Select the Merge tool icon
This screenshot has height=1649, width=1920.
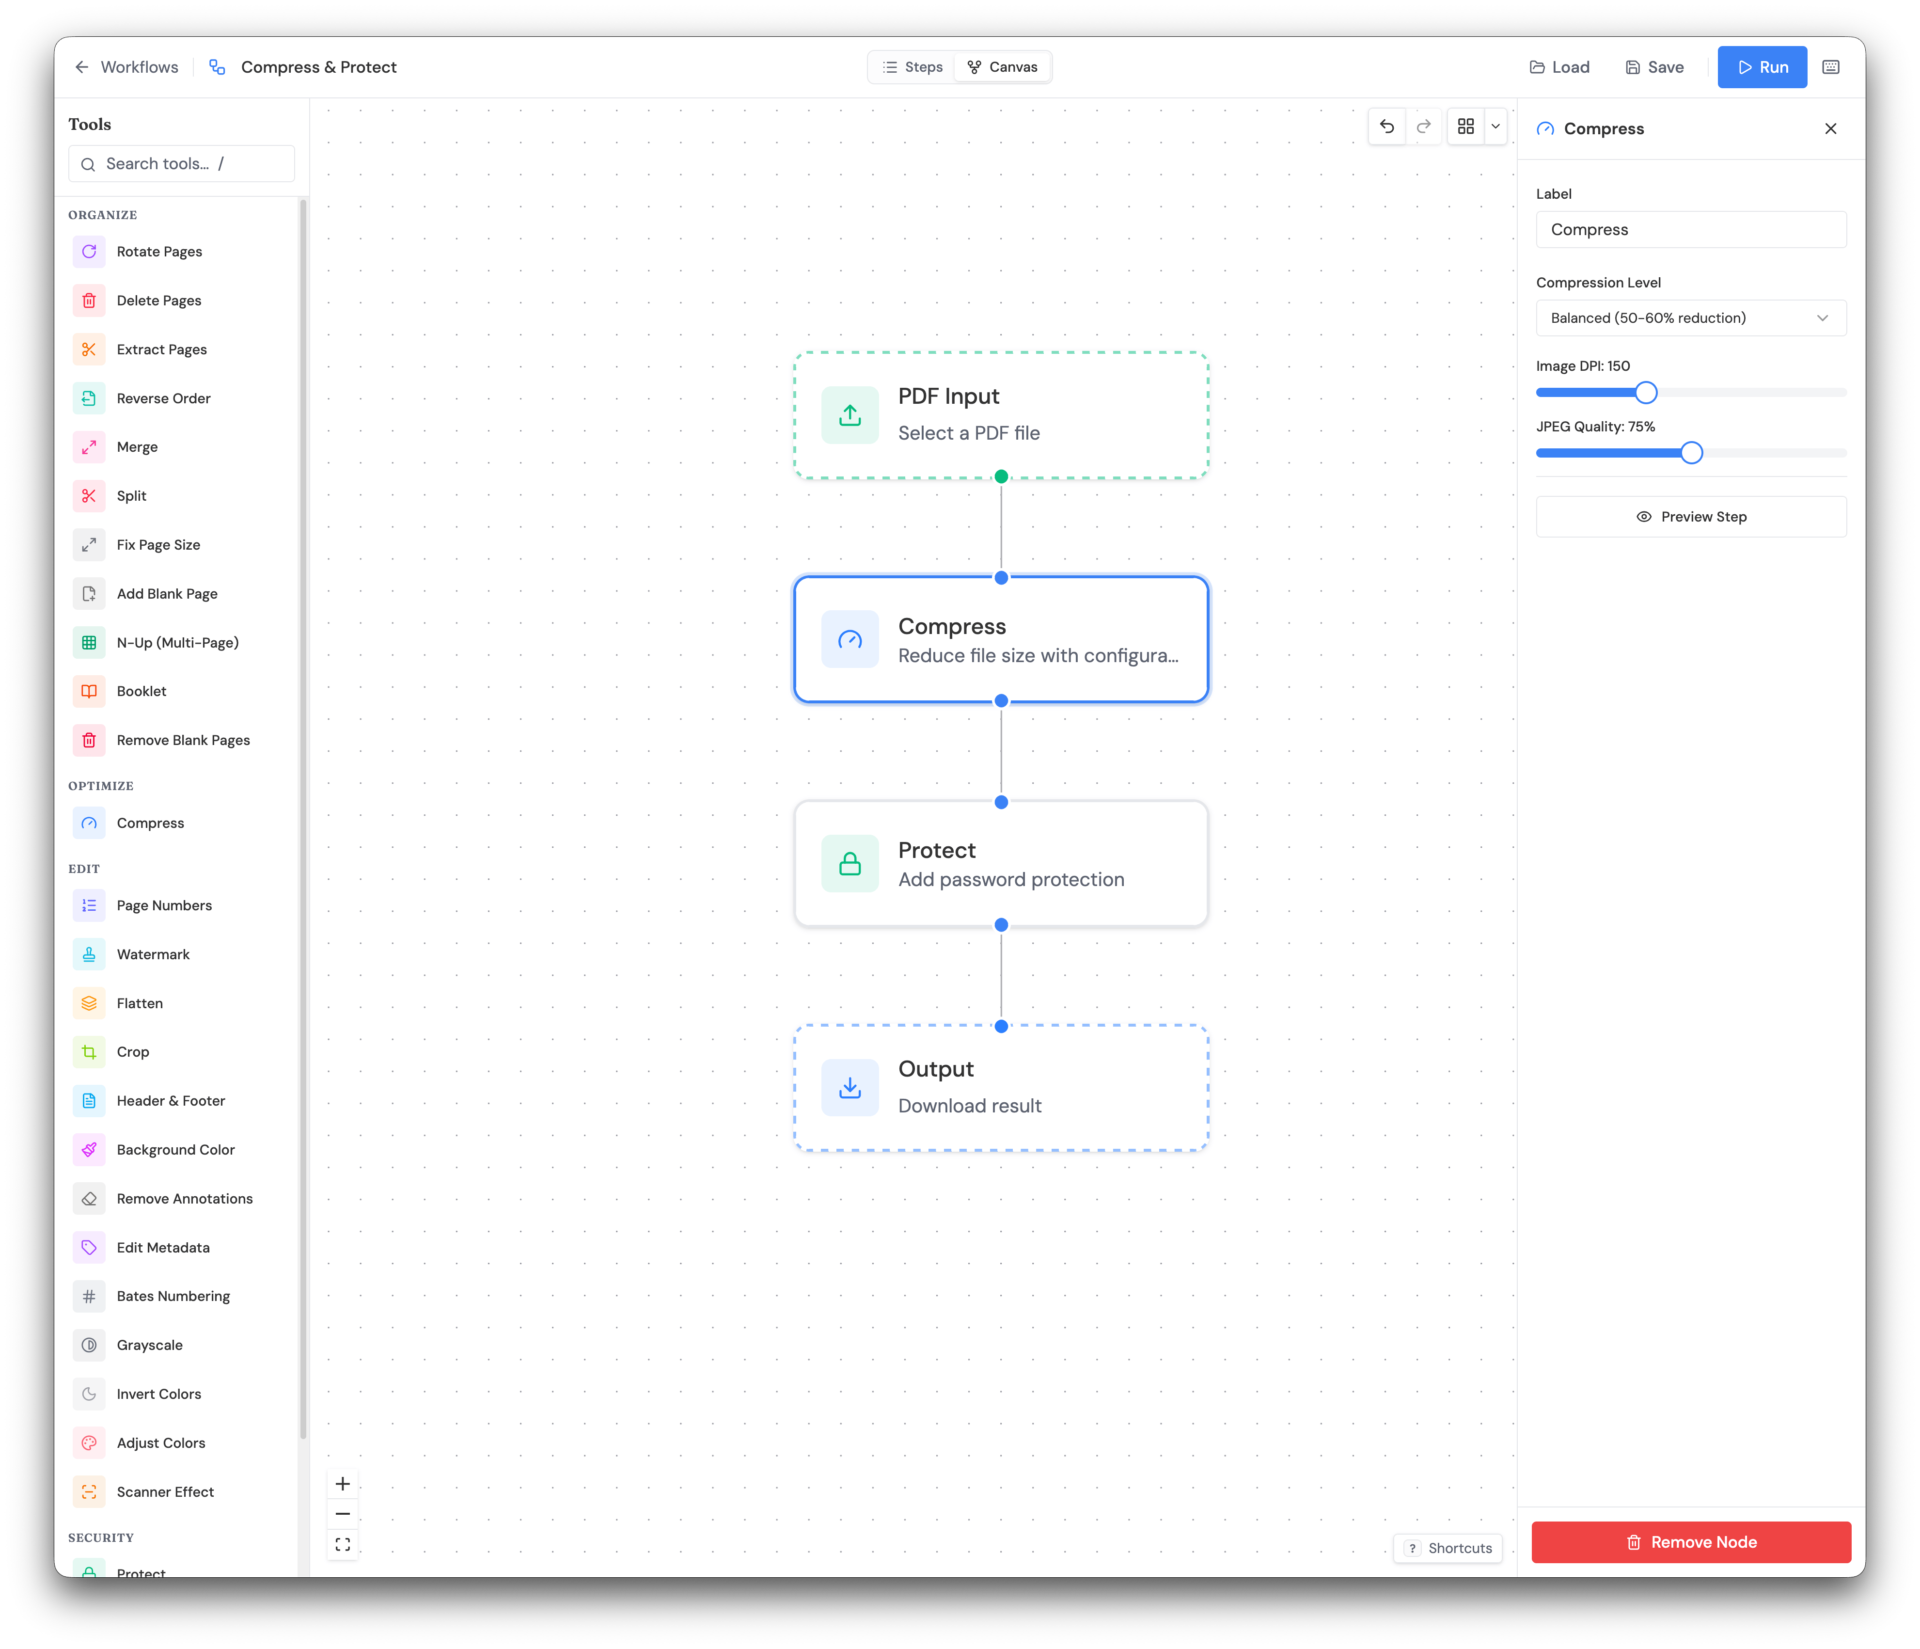pyautogui.click(x=89, y=447)
